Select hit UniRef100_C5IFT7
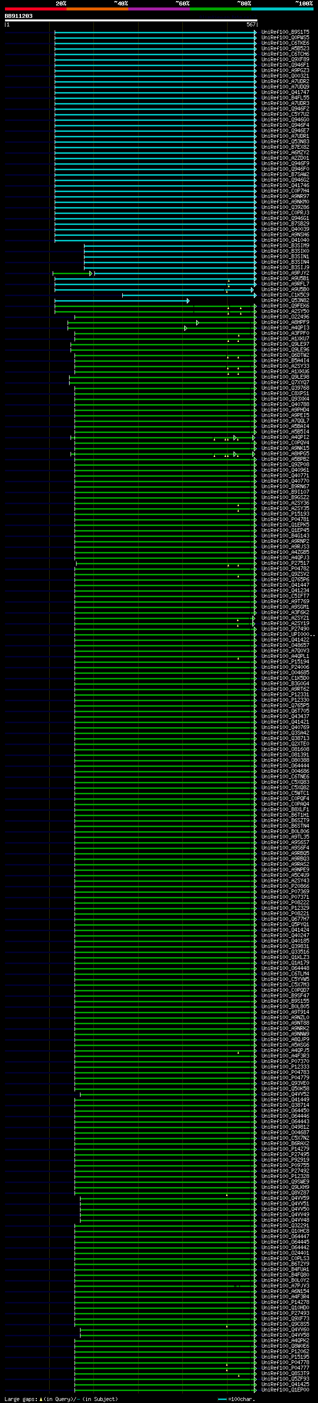318x1403 pixels. click(x=285, y=596)
